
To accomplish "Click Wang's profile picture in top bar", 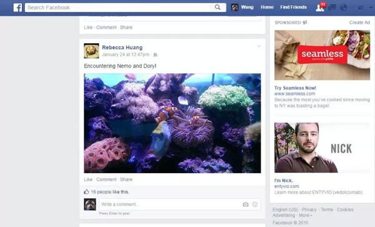I will [234, 8].
